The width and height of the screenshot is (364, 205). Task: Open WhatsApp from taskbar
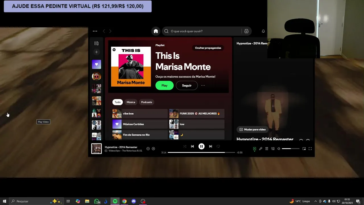(x=97, y=201)
